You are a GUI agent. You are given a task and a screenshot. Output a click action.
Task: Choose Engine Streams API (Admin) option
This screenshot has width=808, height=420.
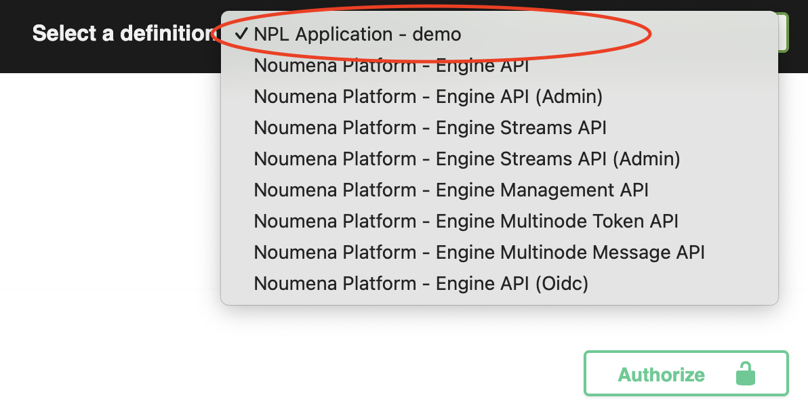[x=466, y=159]
